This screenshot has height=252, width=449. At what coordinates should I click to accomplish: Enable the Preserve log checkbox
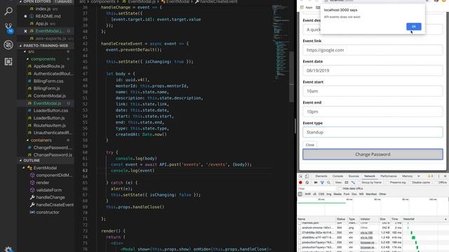pyautogui.click(x=387, y=182)
